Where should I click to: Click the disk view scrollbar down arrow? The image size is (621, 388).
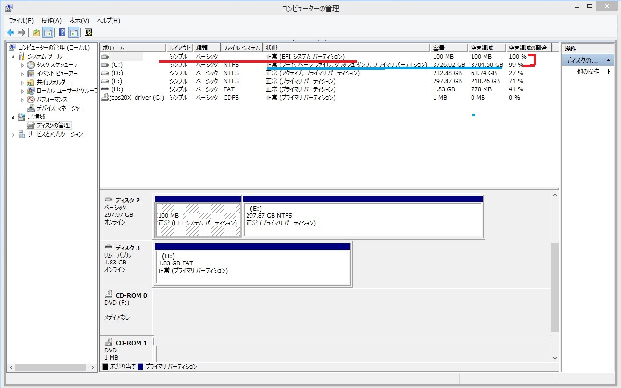pos(555,358)
